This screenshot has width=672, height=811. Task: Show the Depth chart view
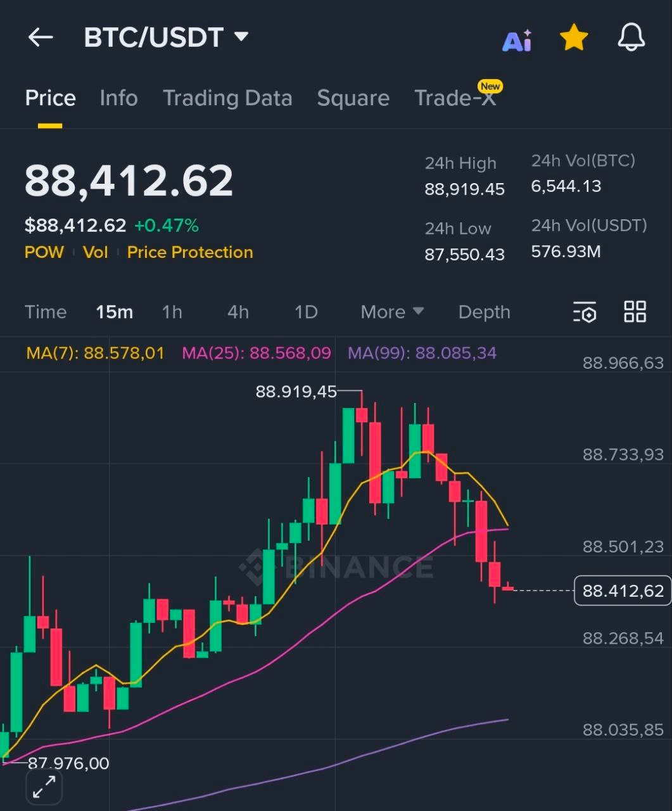484,312
